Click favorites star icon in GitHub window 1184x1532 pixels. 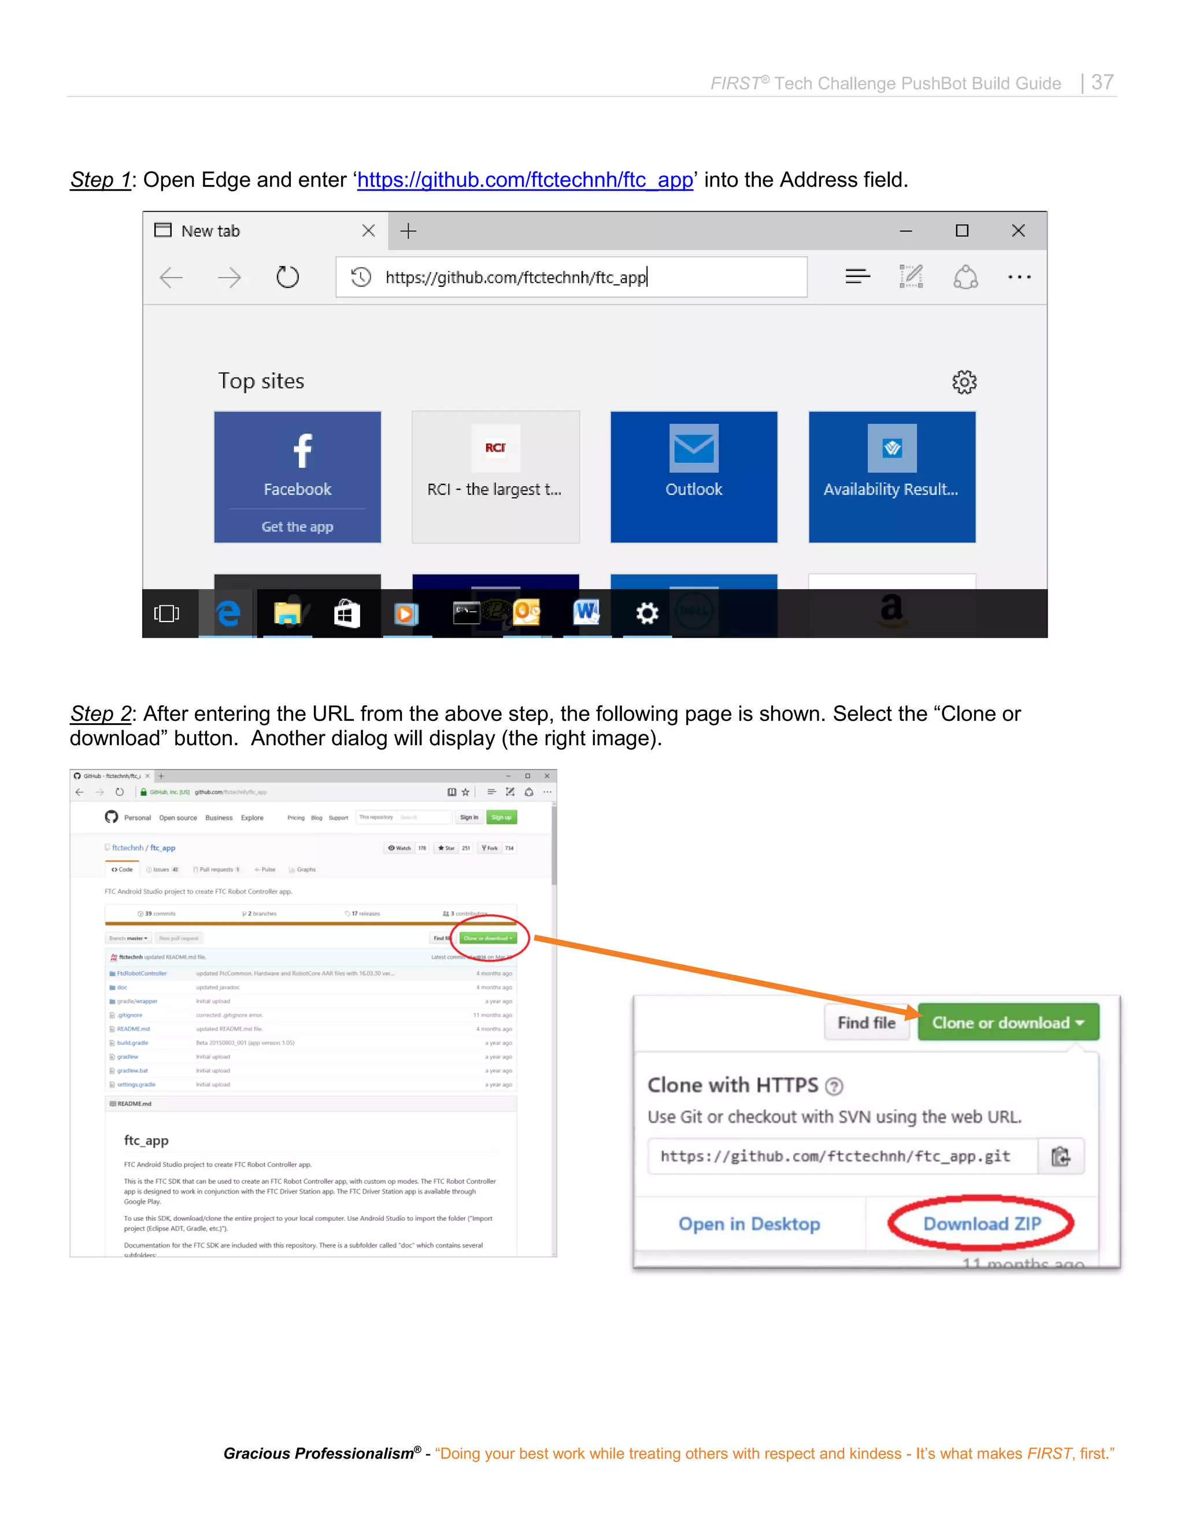465,792
